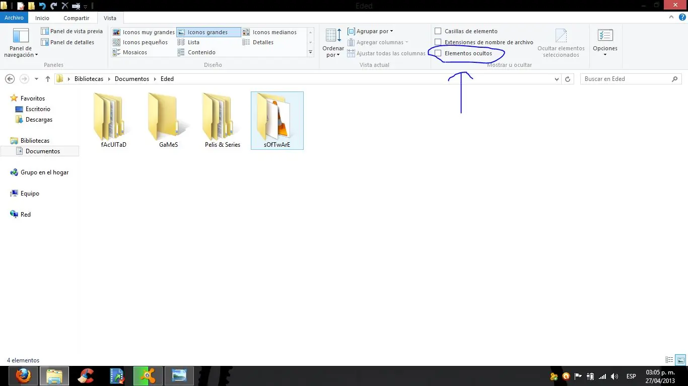Click the ESP language indicator
The image size is (688, 386).
tap(631, 376)
